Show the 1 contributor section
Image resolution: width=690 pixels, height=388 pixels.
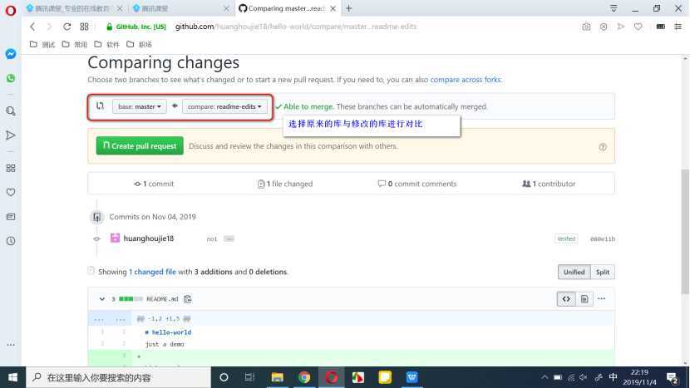click(x=549, y=184)
